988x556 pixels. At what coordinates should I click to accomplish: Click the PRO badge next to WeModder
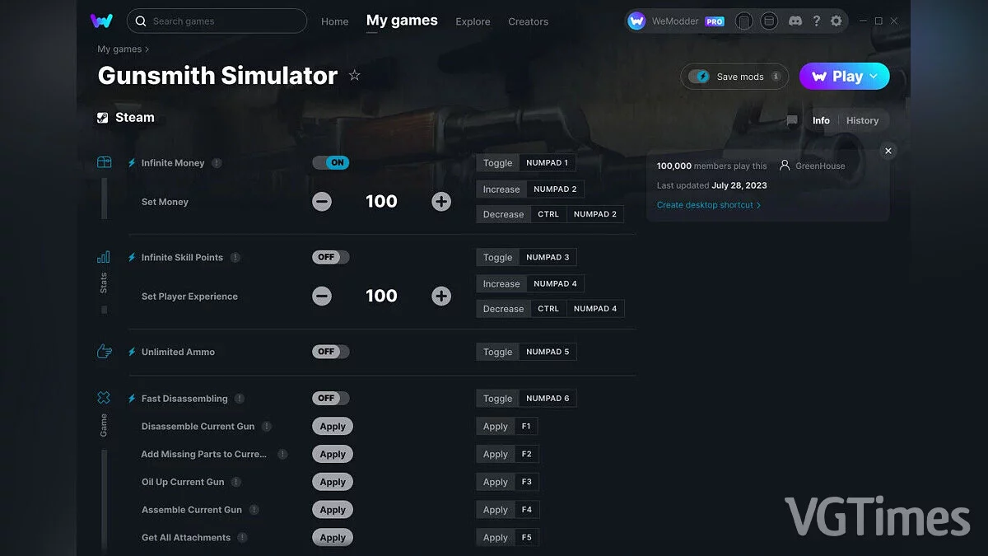click(715, 22)
